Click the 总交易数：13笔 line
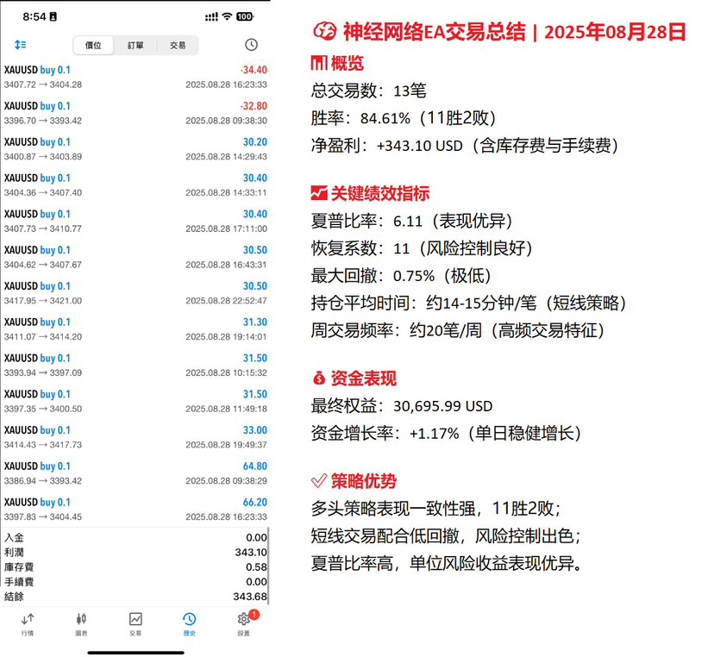The width and height of the screenshot is (714, 657). click(x=368, y=91)
